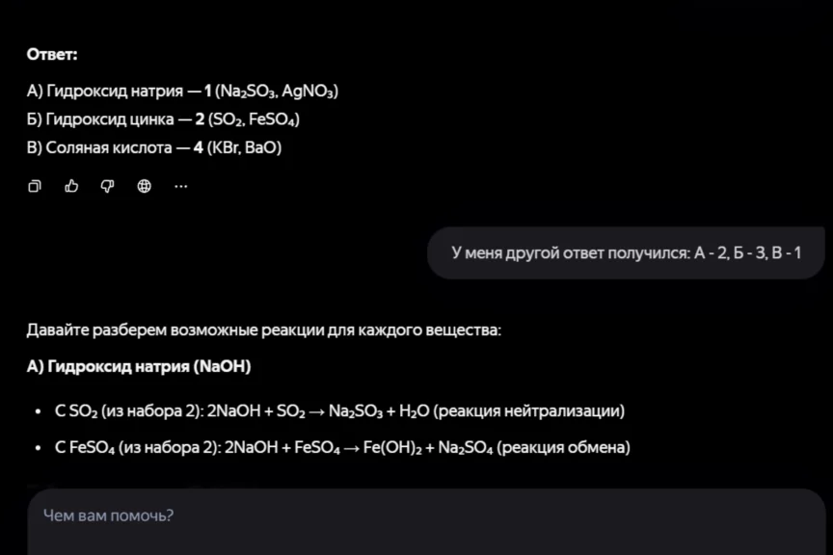Open more options via the three-dots icon

[x=180, y=186]
